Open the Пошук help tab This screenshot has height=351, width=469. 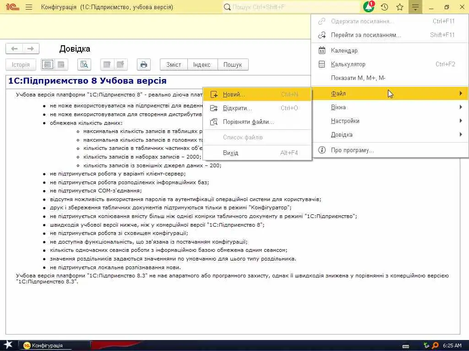pyautogui.click(x=233, y=64)
